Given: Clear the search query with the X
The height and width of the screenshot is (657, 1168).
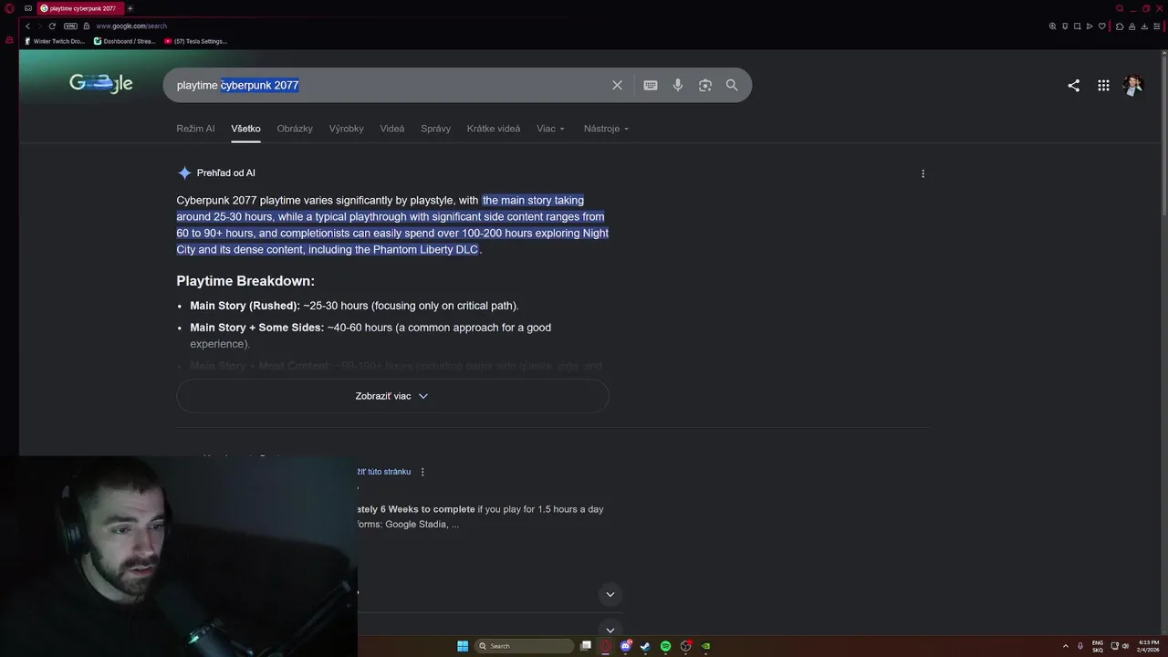Looking at the screenshot, I should [x=617, y=85].
